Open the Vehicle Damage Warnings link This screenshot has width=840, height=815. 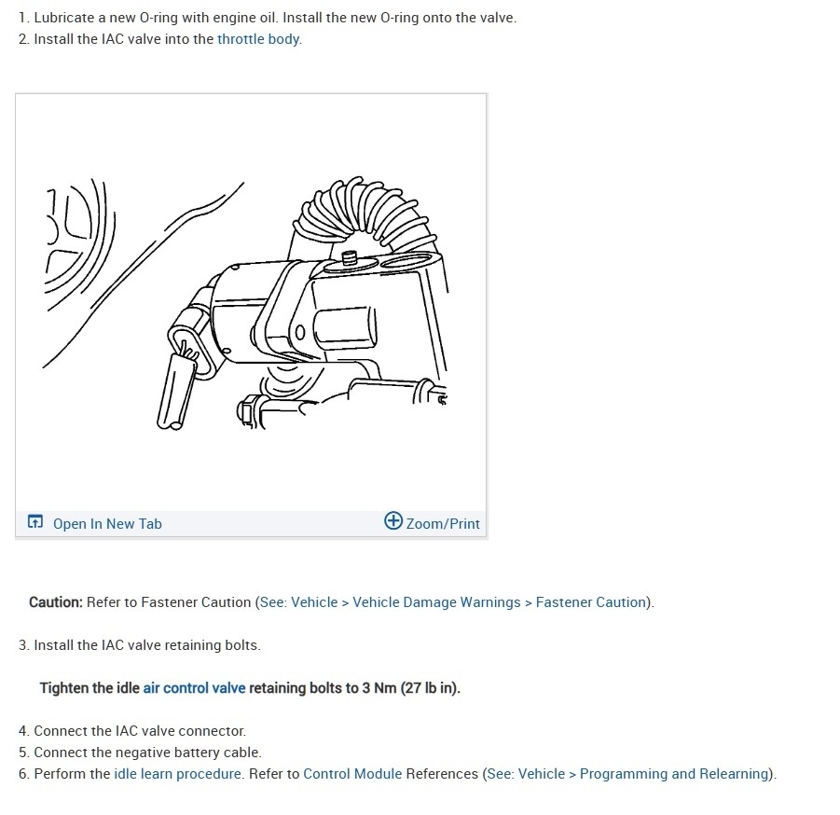point(436,602)
